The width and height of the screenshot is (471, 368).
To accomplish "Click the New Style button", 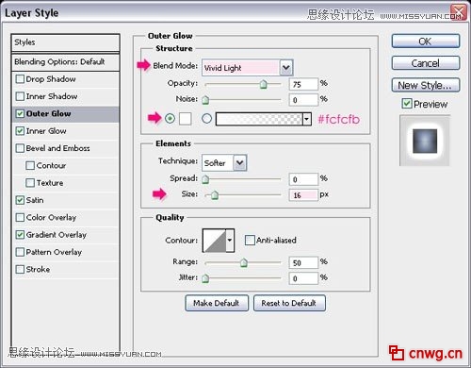I will [426, 85].
